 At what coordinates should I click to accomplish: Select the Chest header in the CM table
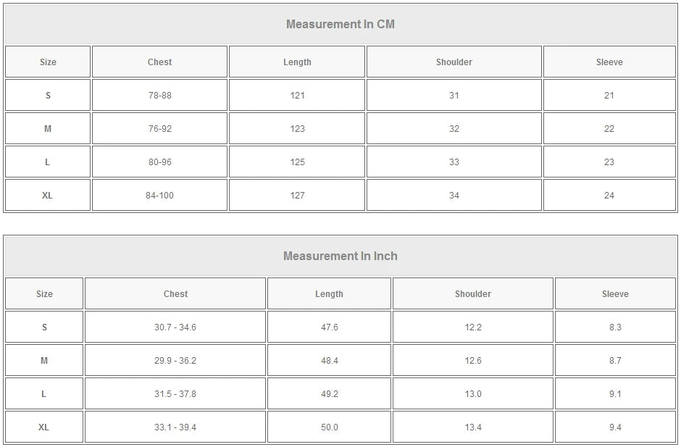(x=159, y=62)
